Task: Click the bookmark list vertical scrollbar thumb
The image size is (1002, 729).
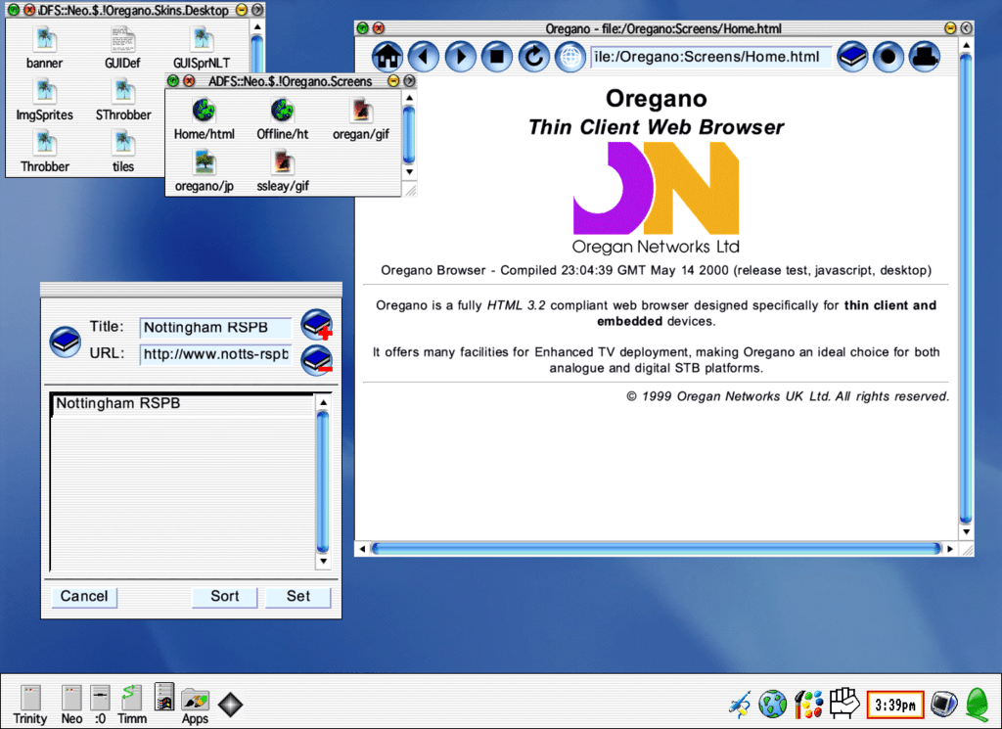Action: [x=323, y=481]
